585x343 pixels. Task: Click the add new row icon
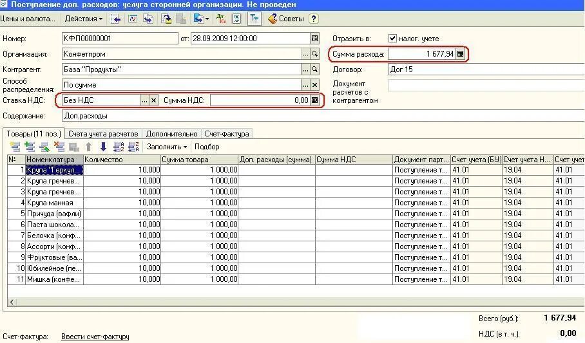[x=15, y=147]
